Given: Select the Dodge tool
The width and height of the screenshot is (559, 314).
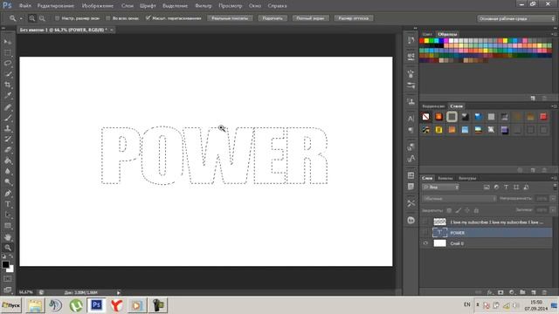Looking at the screenshot, I should click(8, 182).
